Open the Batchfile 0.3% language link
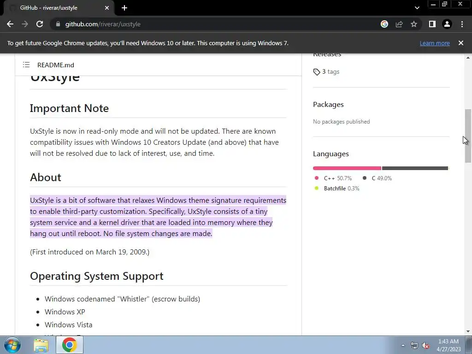Viewport: 472px width, 354px height. click(337, 189)
